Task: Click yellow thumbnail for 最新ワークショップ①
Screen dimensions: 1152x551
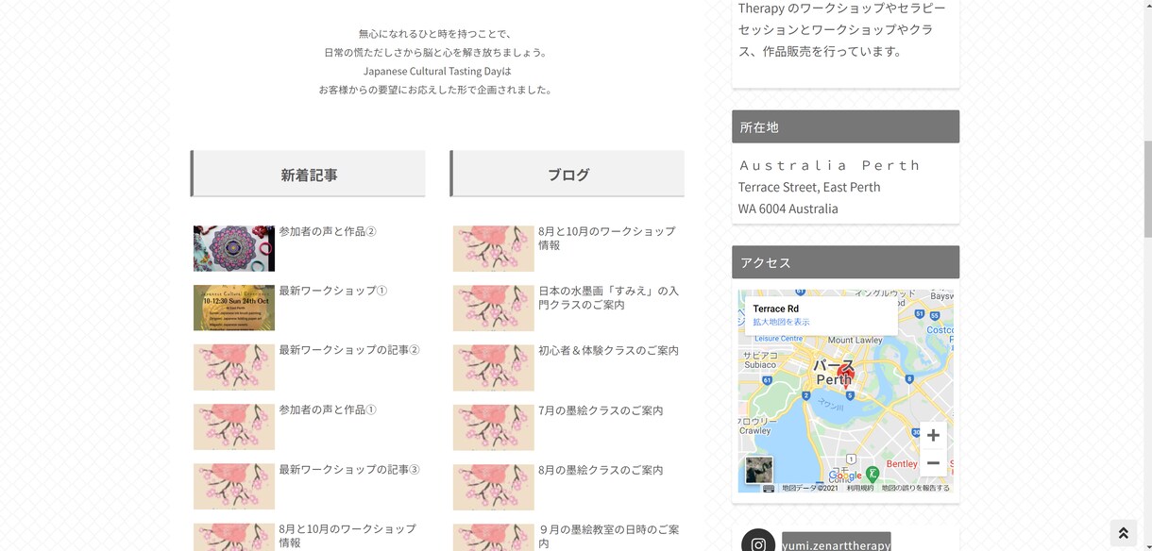Action: tap(234, 308)
